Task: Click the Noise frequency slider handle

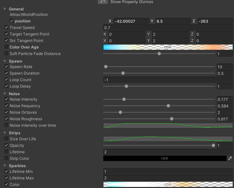Action: click(168, 106)
